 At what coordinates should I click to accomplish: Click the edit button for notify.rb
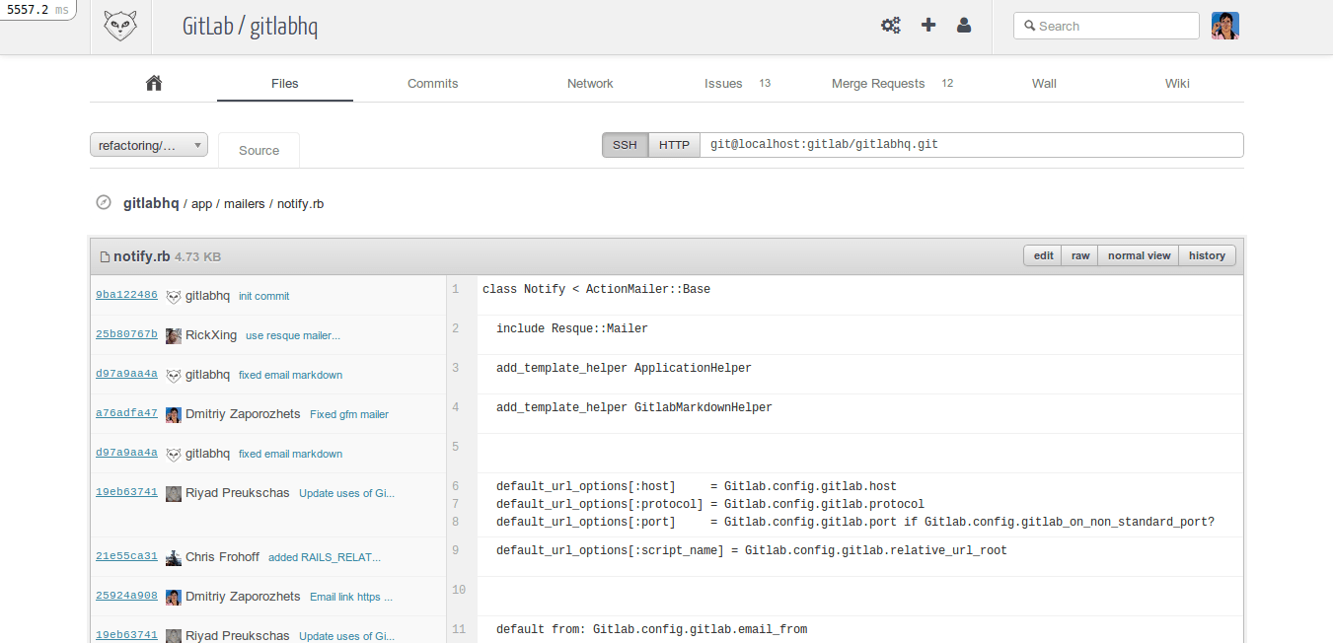coord(1043,255)
